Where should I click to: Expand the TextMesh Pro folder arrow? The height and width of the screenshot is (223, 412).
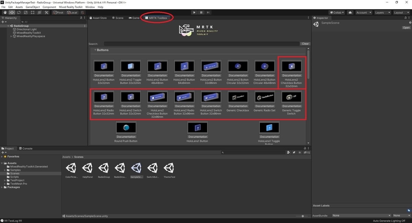pos(5,184)
